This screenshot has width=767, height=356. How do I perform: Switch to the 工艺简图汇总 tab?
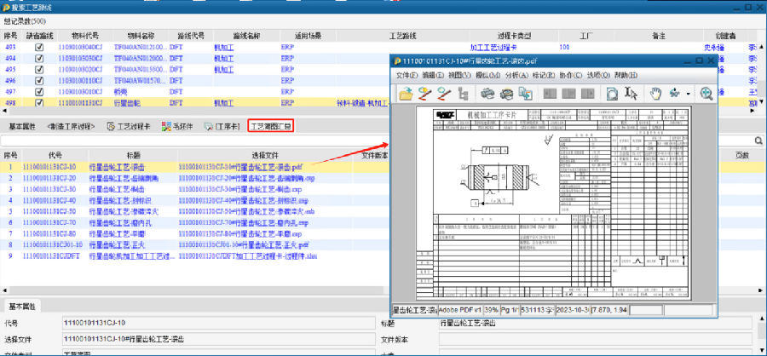pos(269,126)
